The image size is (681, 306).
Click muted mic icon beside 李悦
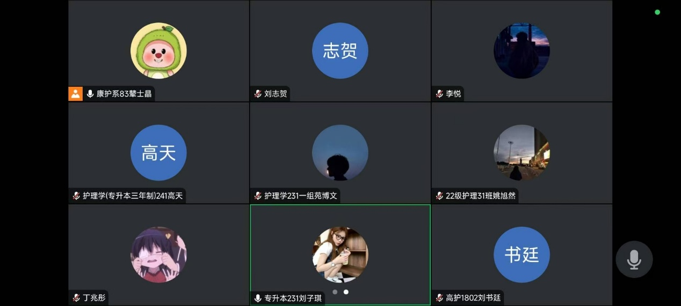tap(439, 94)
